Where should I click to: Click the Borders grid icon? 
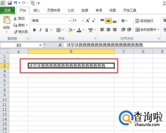(x=59, y=30)
